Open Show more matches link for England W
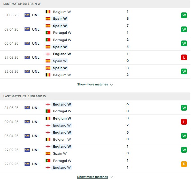This screenshot has height=183, width=191. 92,177
